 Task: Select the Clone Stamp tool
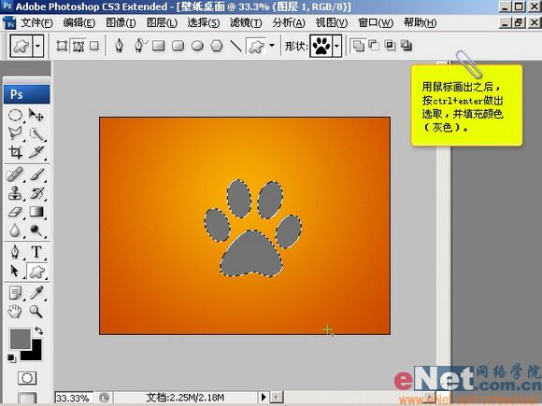pyautogui.click(x=15, y=193)
